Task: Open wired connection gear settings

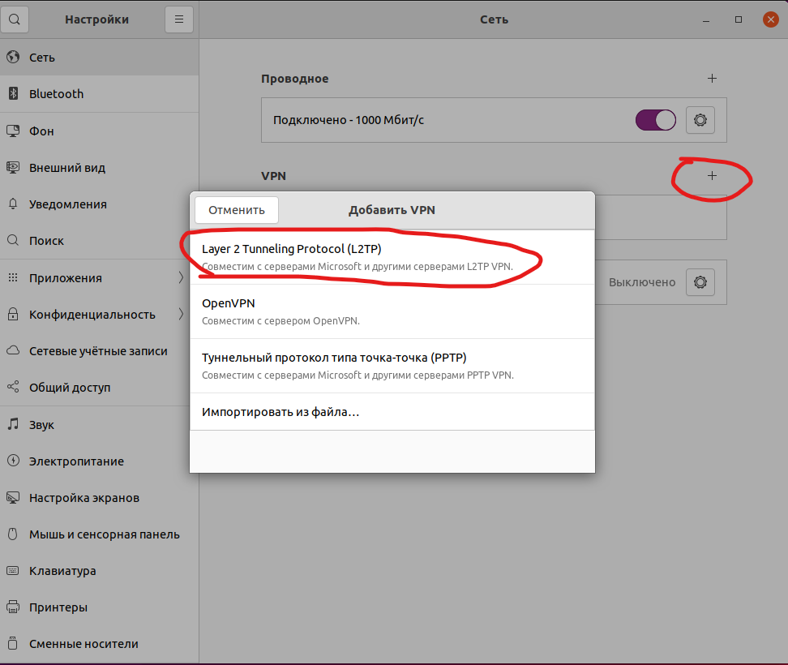Action: click(x=700, y=120)
